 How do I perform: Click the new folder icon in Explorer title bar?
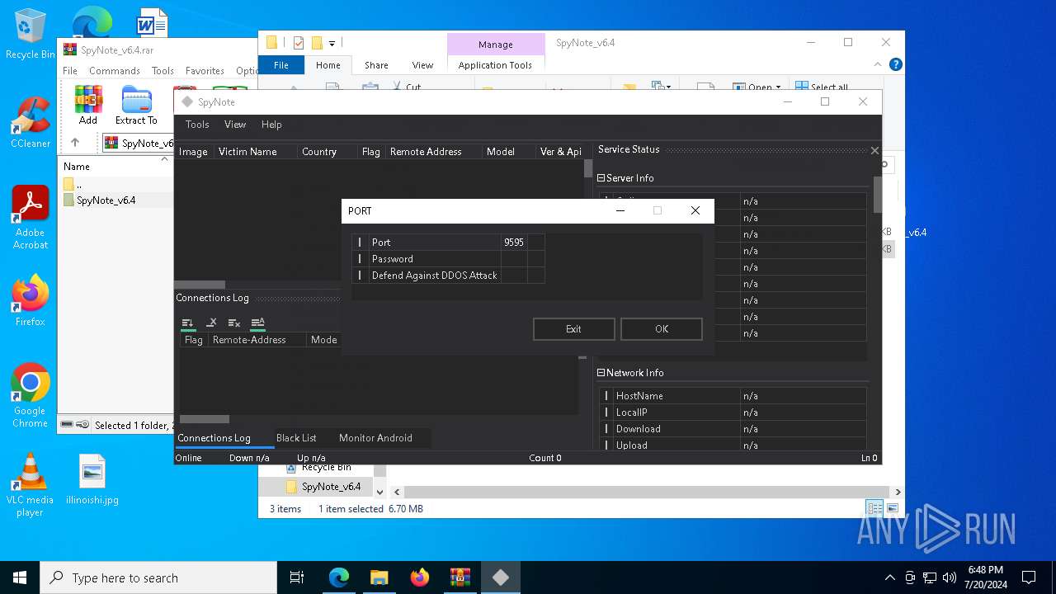tap(317, 43)
